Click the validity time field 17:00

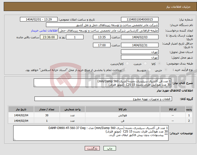tap(102, 45)
